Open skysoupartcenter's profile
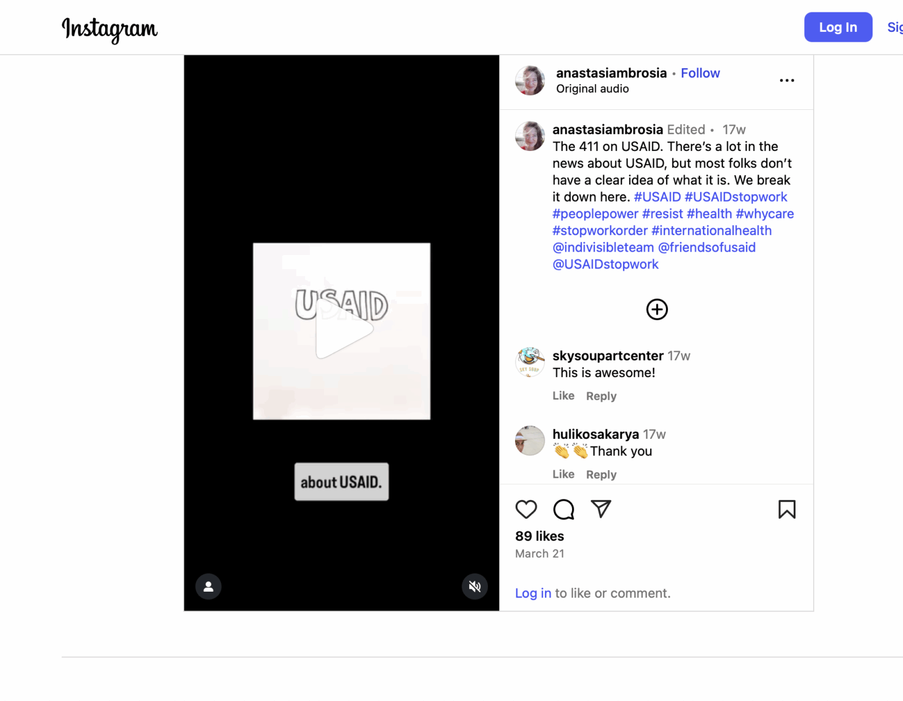 click(608, 355)
